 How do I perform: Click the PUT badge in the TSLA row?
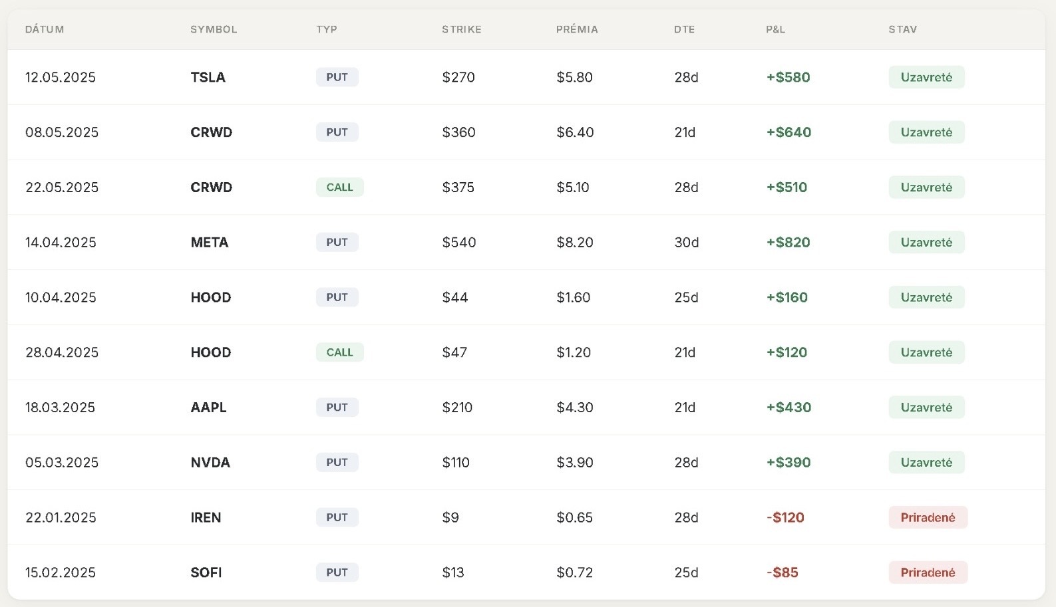[337, 77]
